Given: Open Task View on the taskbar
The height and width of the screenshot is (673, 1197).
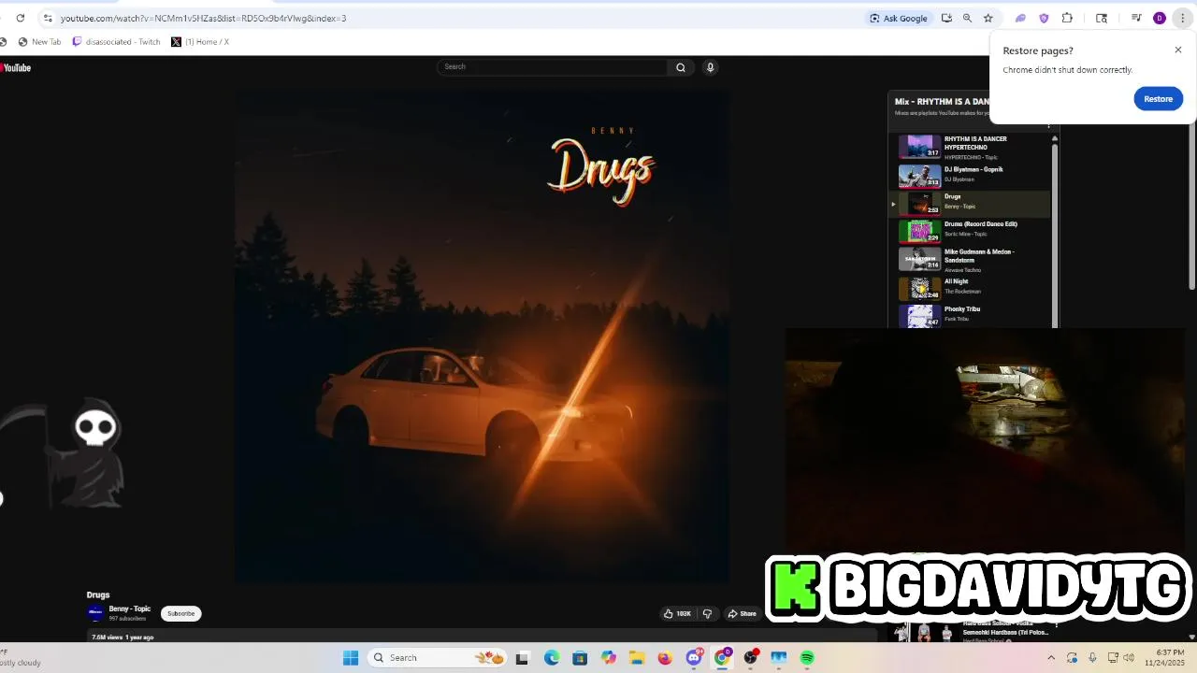Looking at the screenshot, I should 523,658.
